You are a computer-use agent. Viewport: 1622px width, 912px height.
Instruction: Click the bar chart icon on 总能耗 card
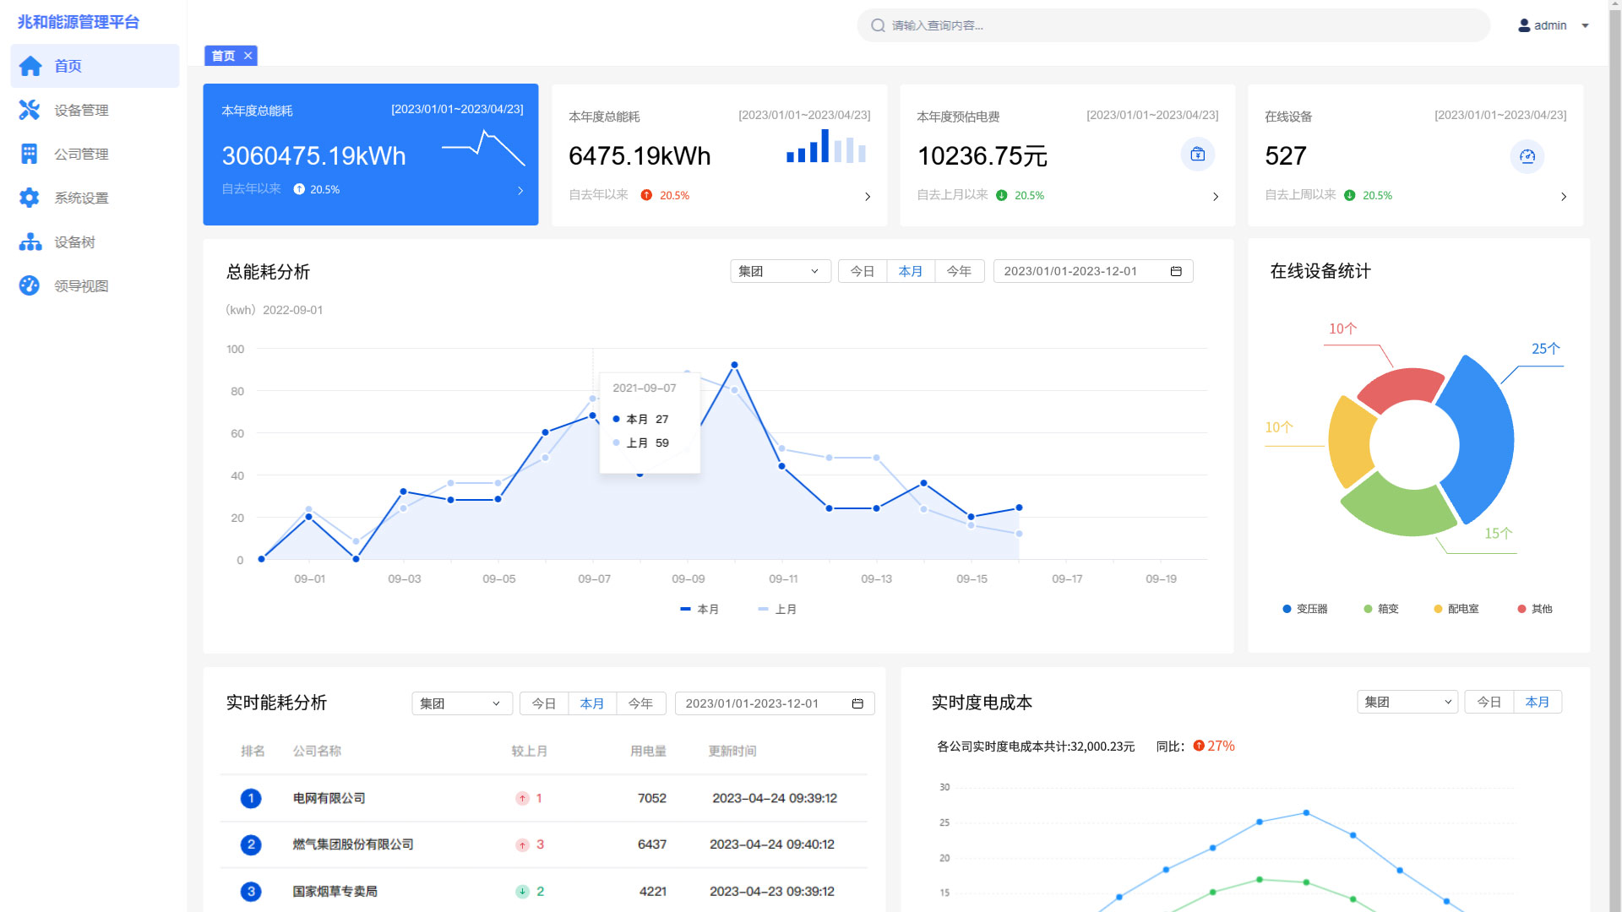point(826,145)
